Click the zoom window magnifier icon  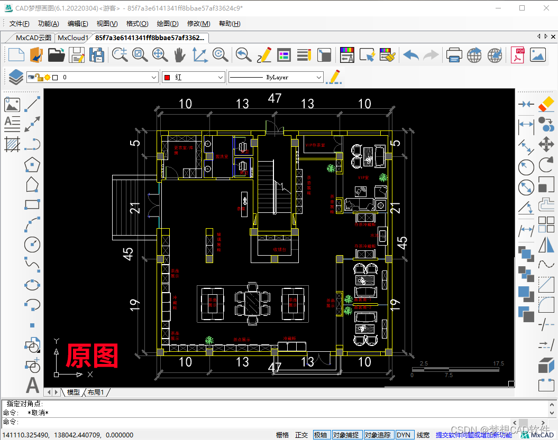coord(140,55)
